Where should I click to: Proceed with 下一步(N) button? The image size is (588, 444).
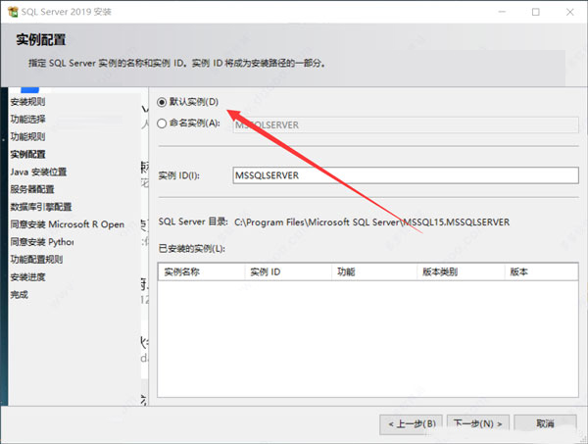click(478, 424)
